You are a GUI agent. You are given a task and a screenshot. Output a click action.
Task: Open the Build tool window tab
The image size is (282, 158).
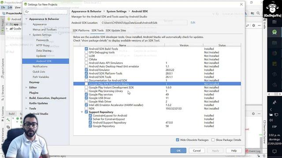(11, 114)
